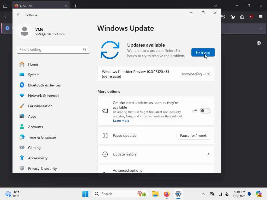Open the Firefox account icon
This screenshot has height=200, width=267.
pyautogui.click(x=233, y=17)
